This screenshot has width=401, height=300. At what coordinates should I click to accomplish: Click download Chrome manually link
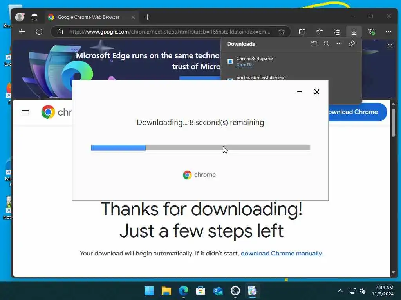pyautogui.click(x=282, y=253)
